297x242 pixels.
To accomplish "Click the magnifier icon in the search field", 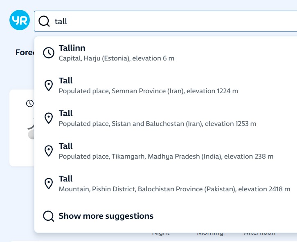I will point(44,21).
